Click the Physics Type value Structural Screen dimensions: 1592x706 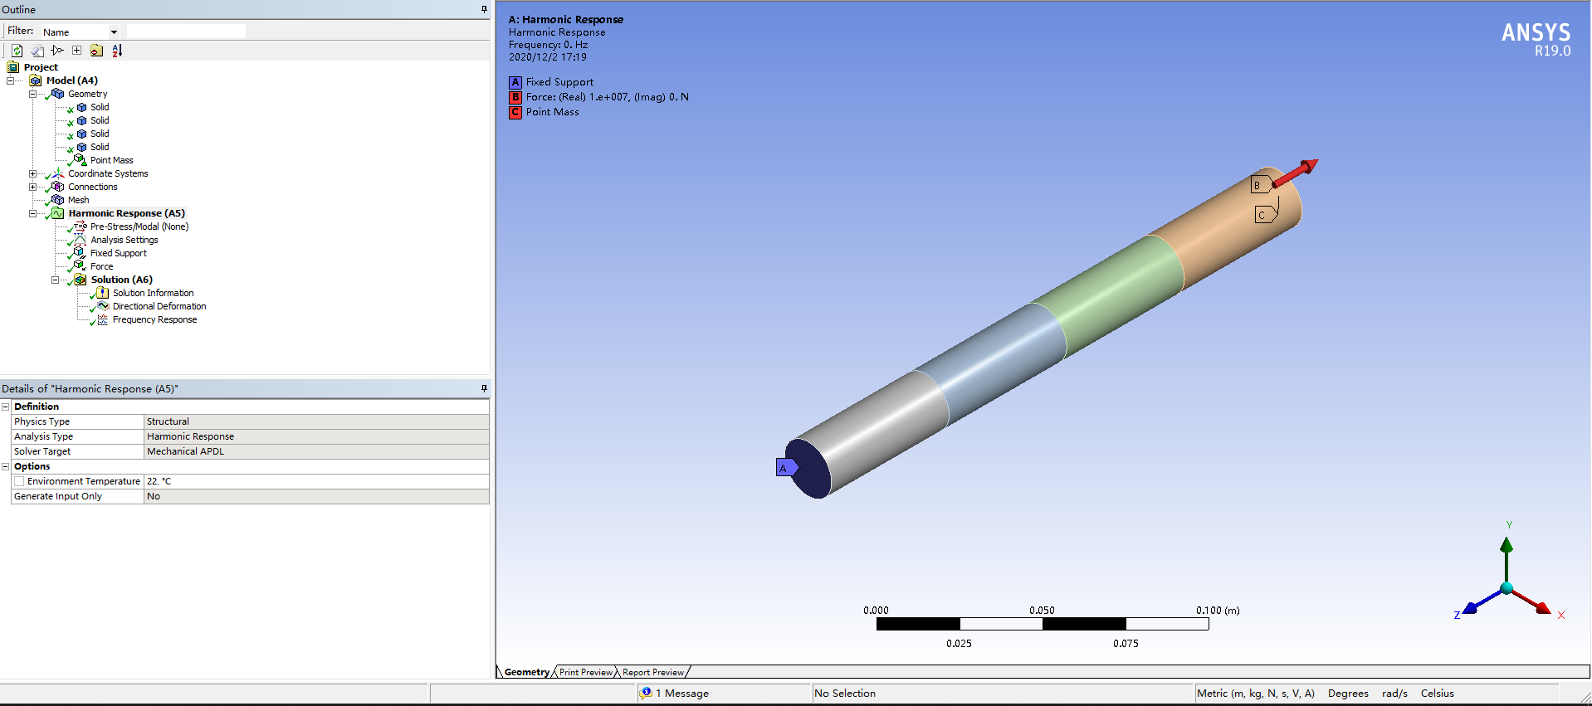coord(316,421)
